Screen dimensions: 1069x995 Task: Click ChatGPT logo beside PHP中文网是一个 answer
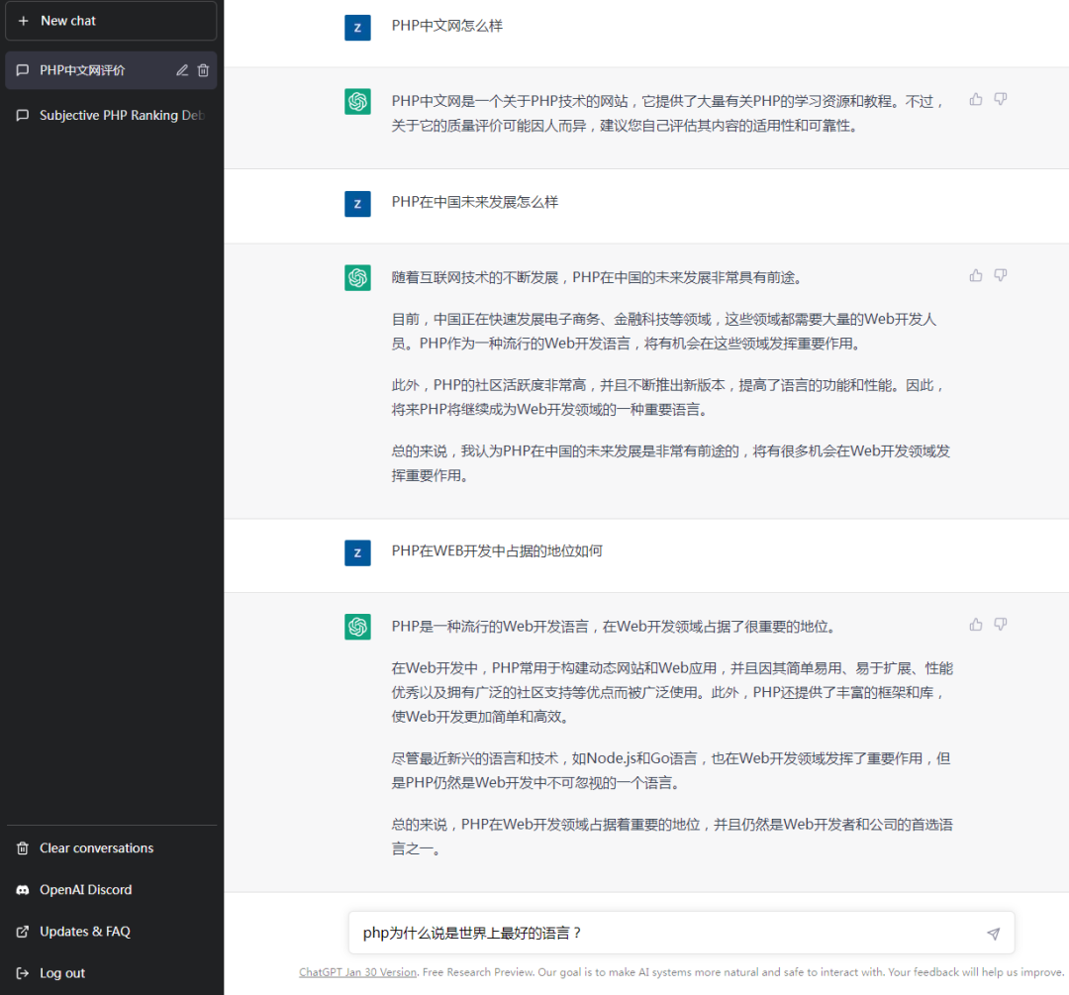pyautogui.click(x=357, y=102)
